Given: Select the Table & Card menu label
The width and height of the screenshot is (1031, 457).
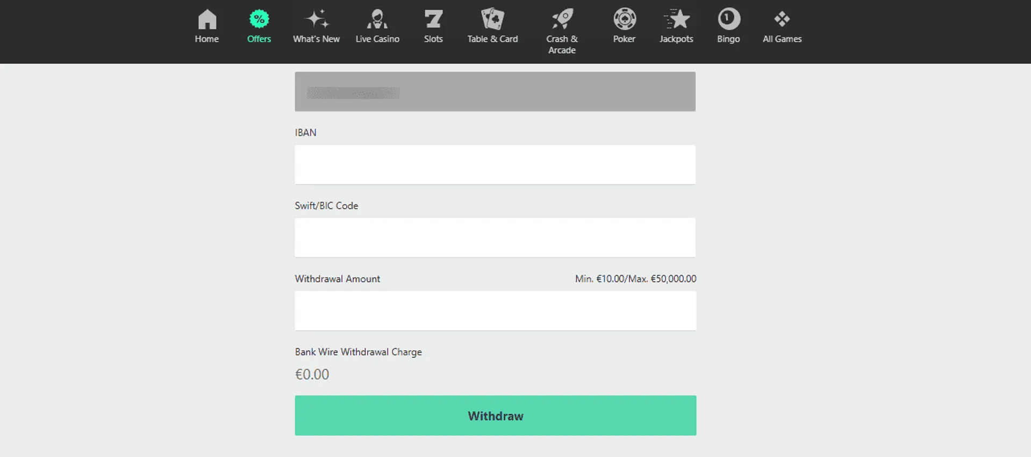Looking at the screenshot, I should tap(492, 39).
